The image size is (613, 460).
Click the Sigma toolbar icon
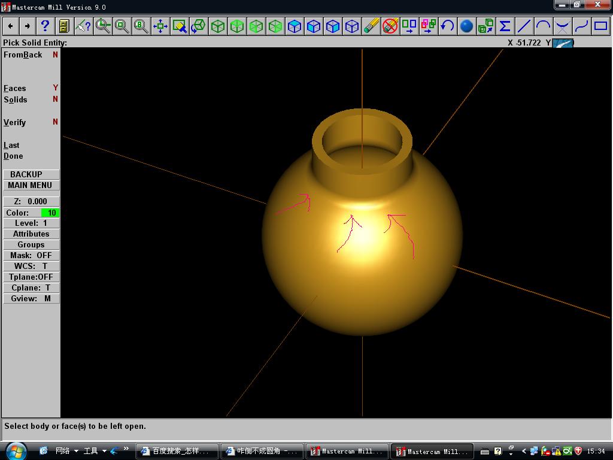point(505,26)
